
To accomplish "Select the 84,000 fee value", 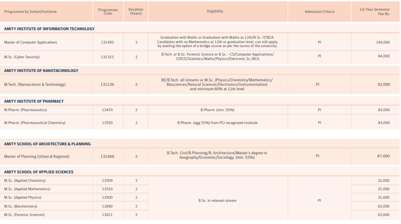I will (384, 56).
